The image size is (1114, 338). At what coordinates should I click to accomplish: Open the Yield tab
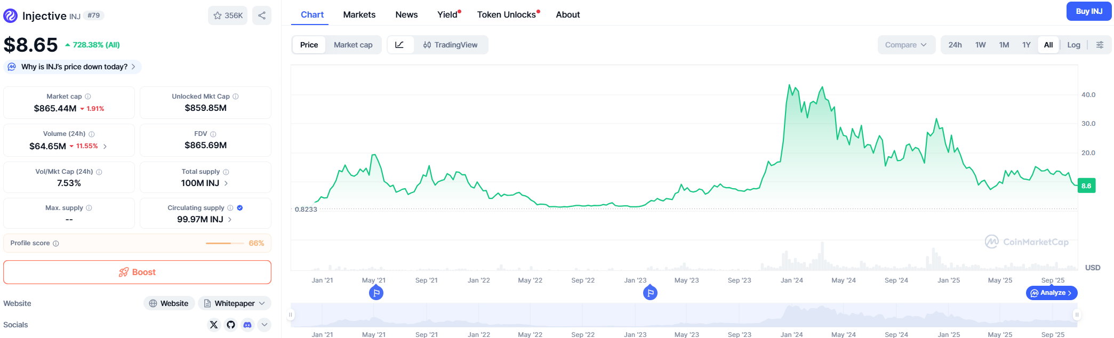(x=448, y=14)
